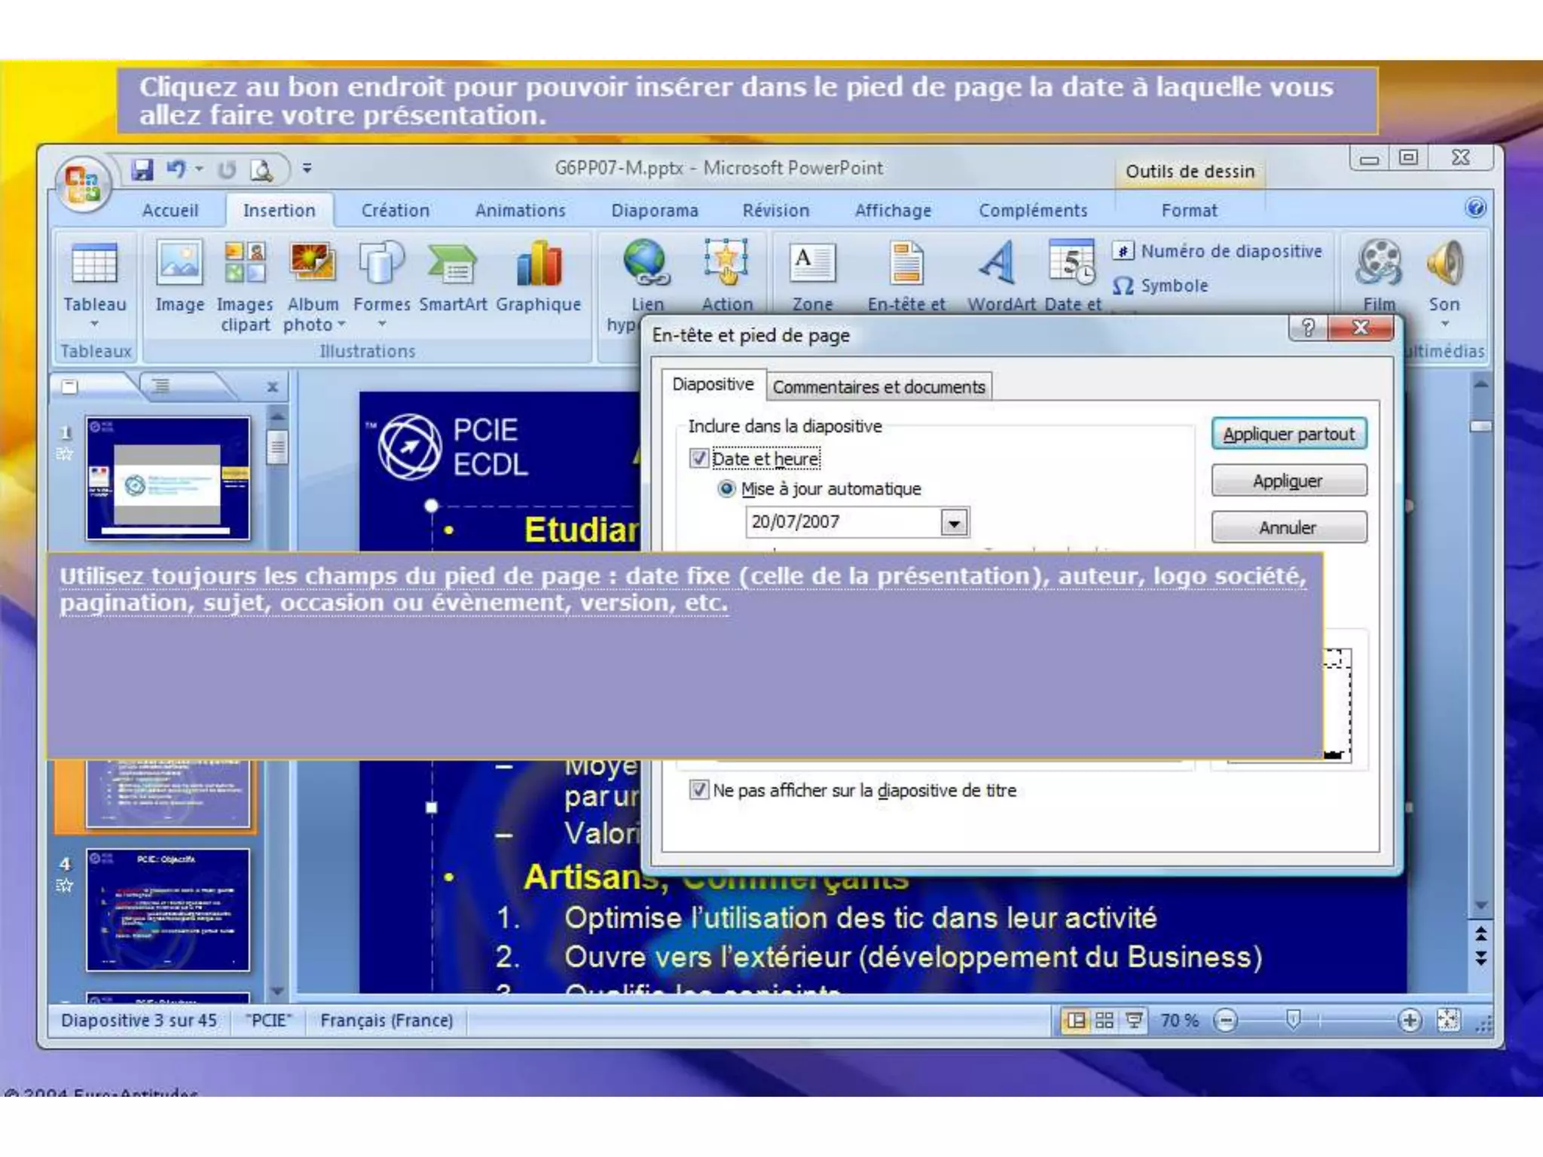Viewport: 1543px width, 1157px height.
Task: Click the zoom level 70 % indicator
Action: [x=1179, y=1020]
